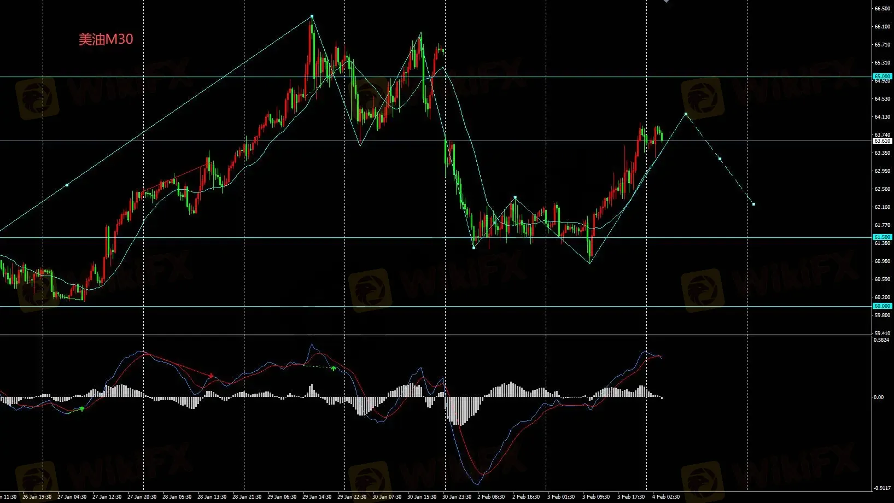Click the chart shift marker at top edge
Screen dimensions: 894x503
(x=666, y=2)
